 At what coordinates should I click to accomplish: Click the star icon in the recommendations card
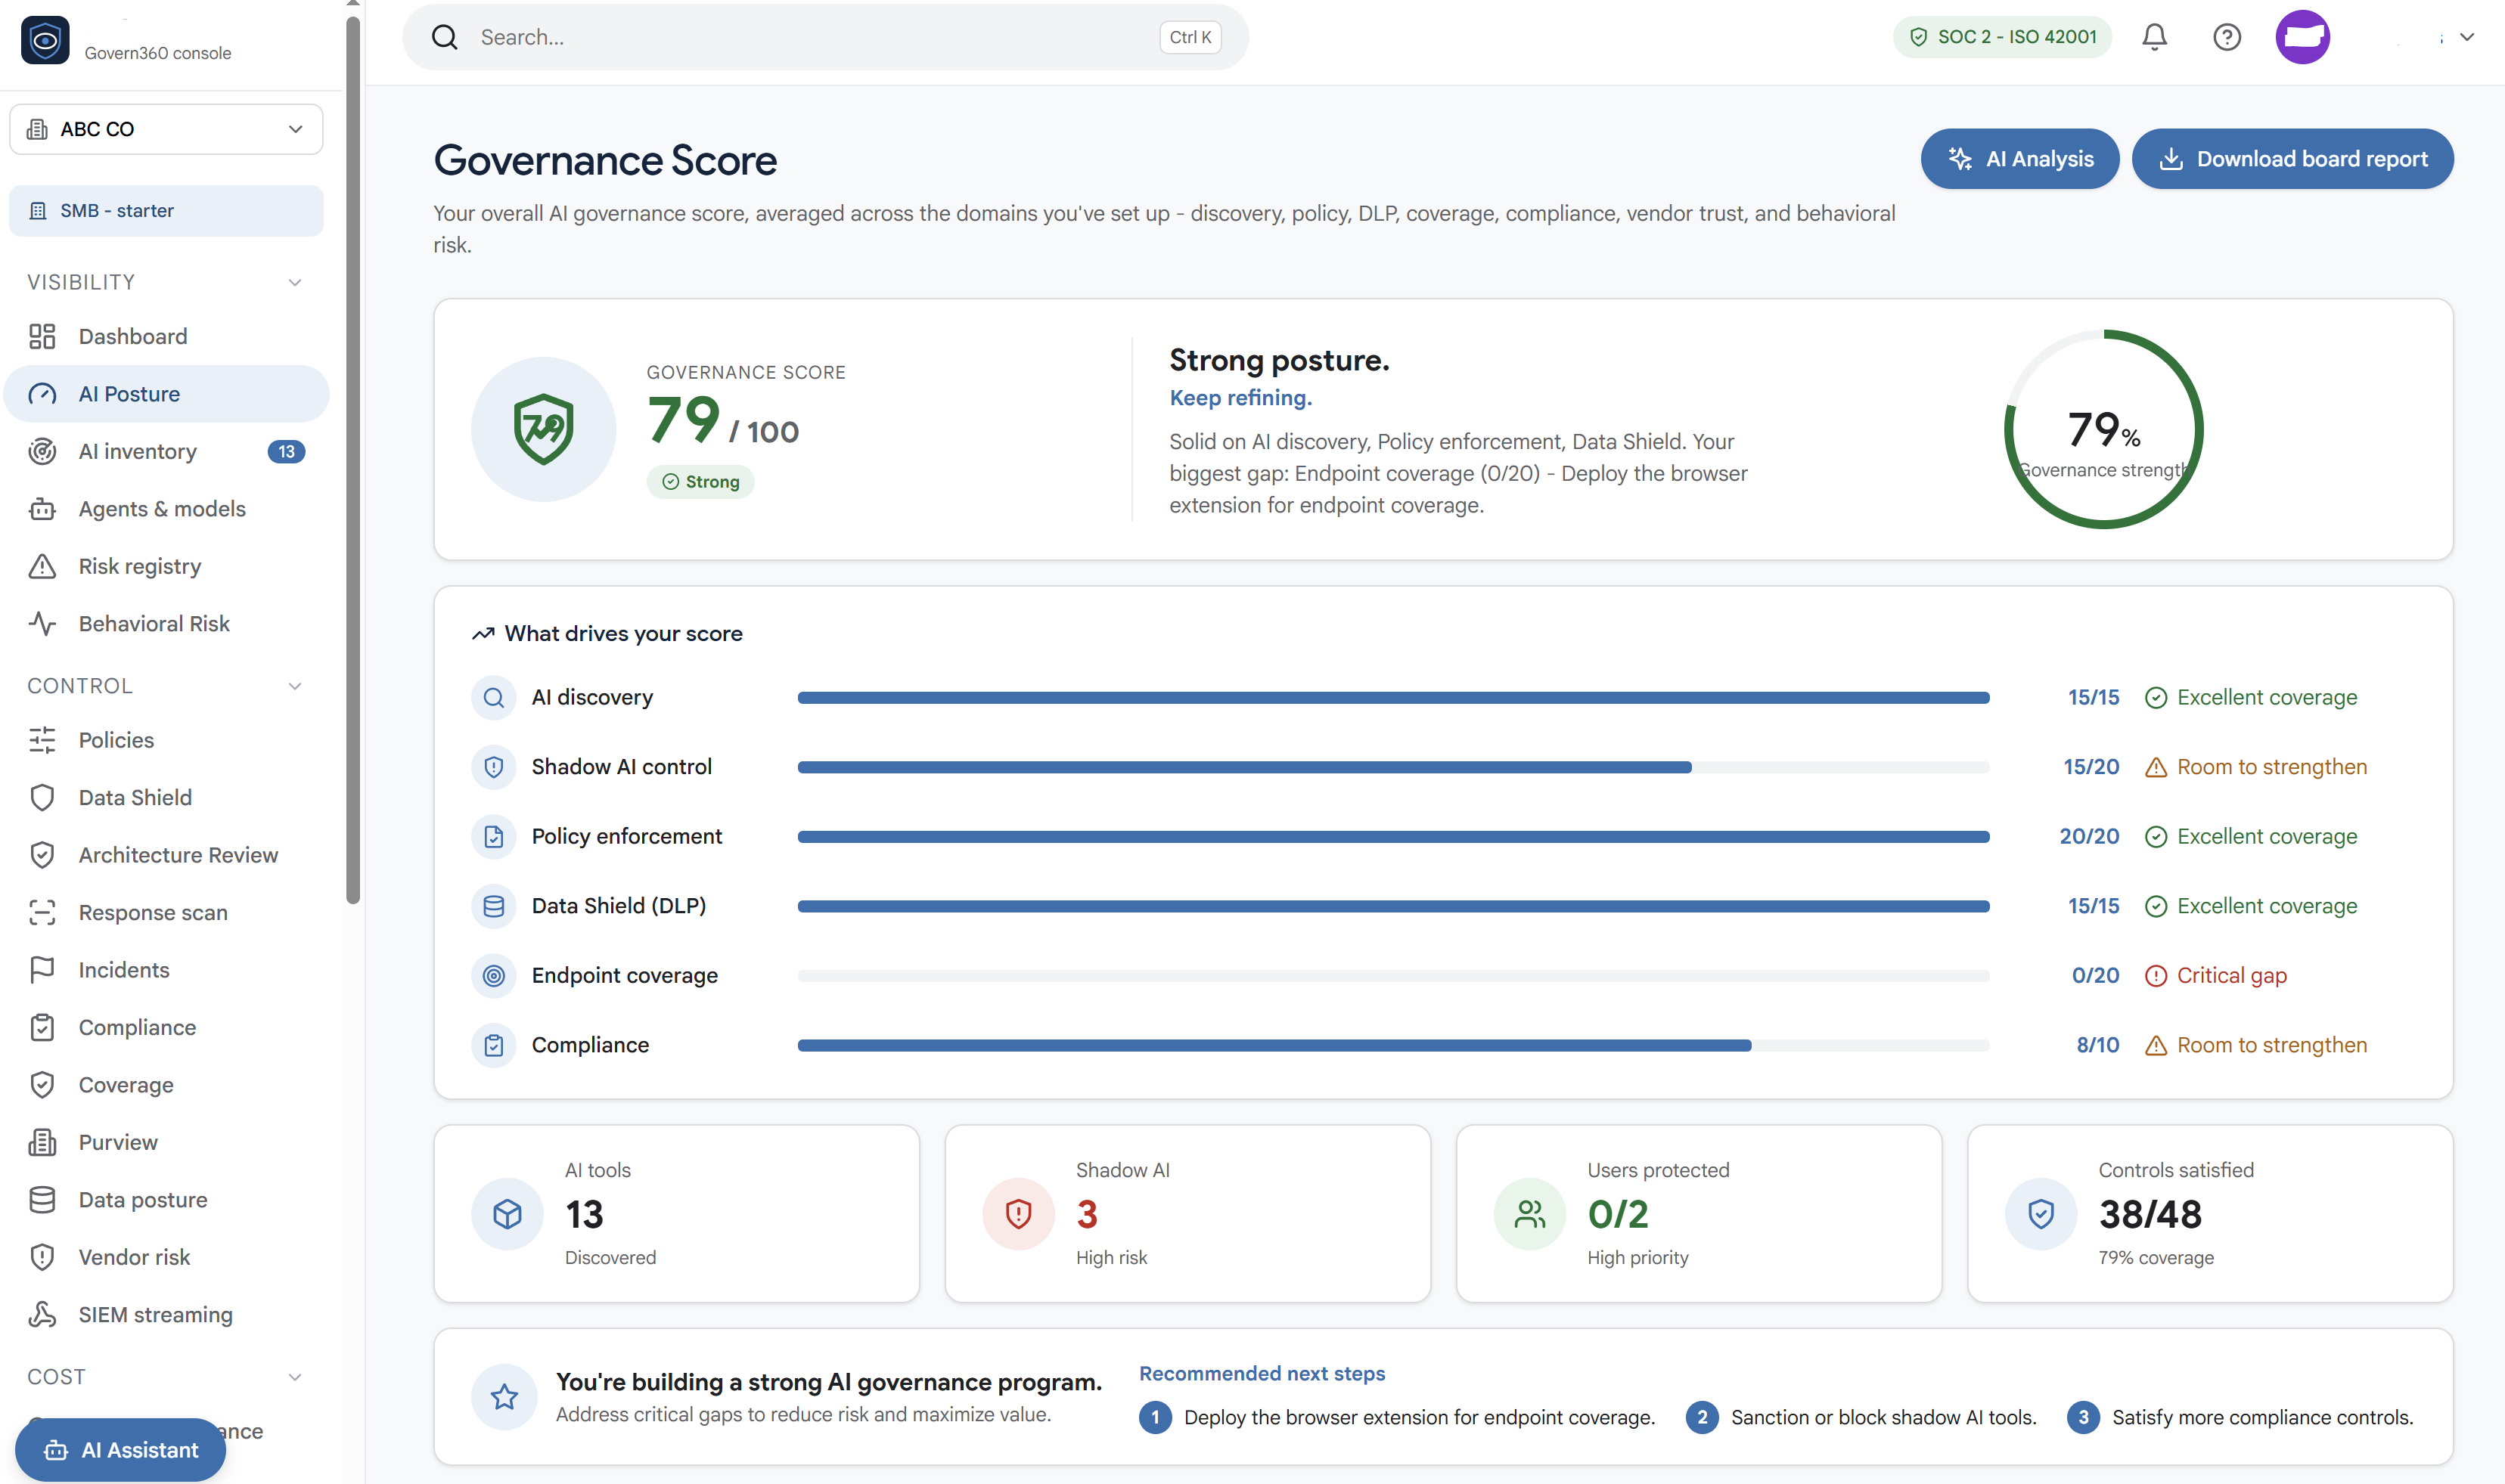[x=504, y=1397]
